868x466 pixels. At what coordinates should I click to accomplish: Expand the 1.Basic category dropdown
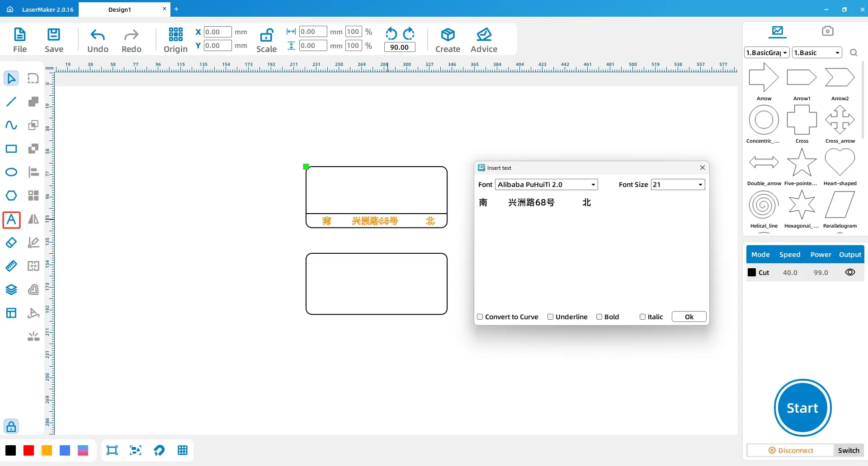click(x=817, y=52)
